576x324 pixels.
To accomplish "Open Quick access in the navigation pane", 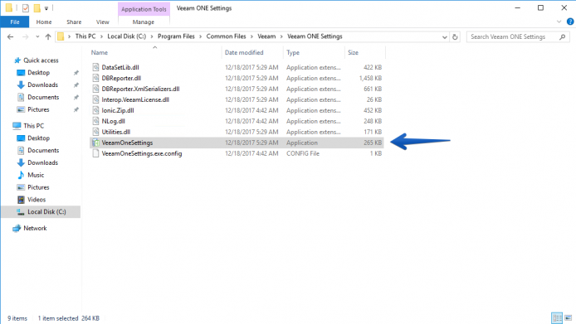I will click(x=41, y=60).
